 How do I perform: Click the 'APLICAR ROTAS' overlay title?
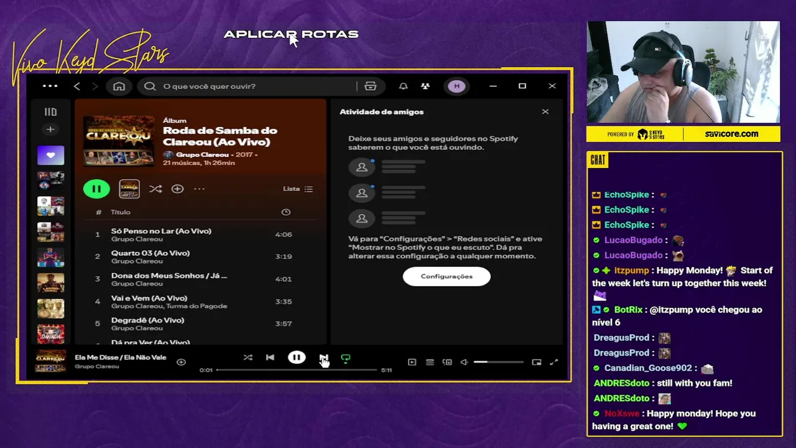(291, 34)
